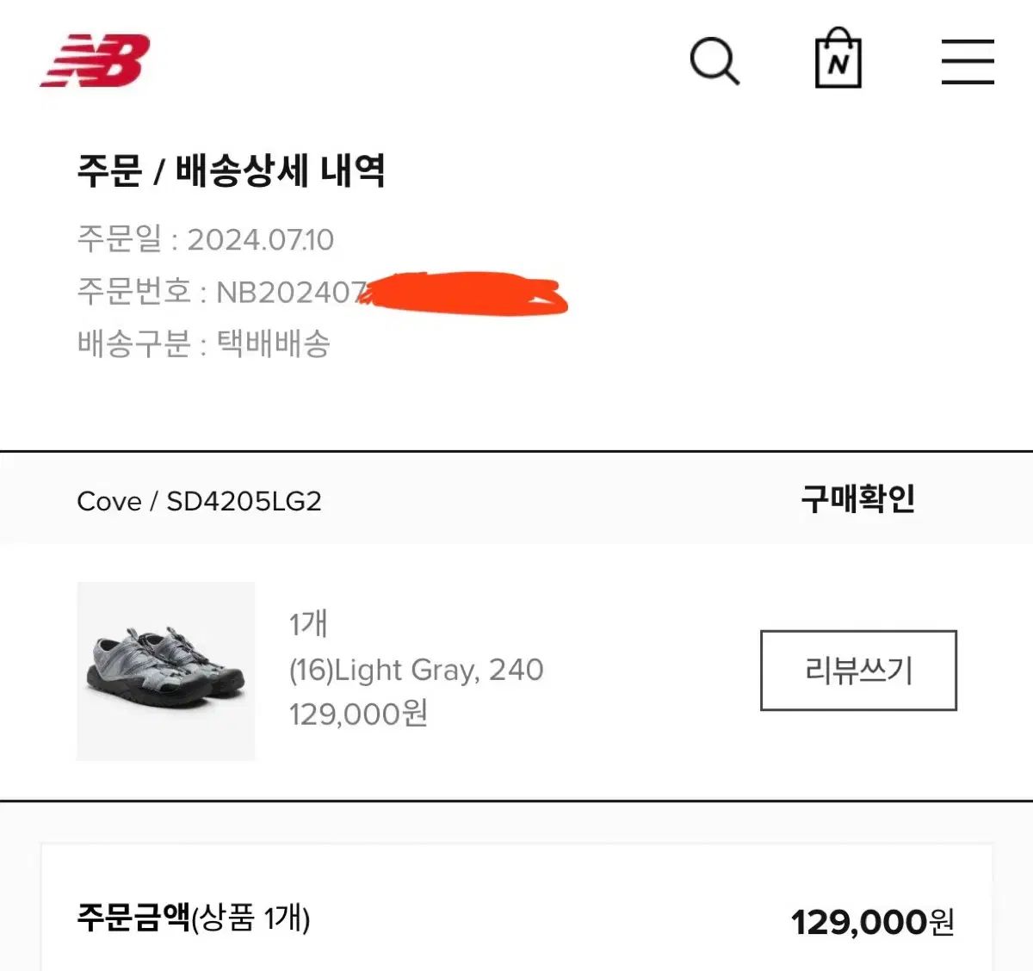Viewport: 1033px width, 971px height.
Task: Click the New Balance logo
Action: point(95,61)
